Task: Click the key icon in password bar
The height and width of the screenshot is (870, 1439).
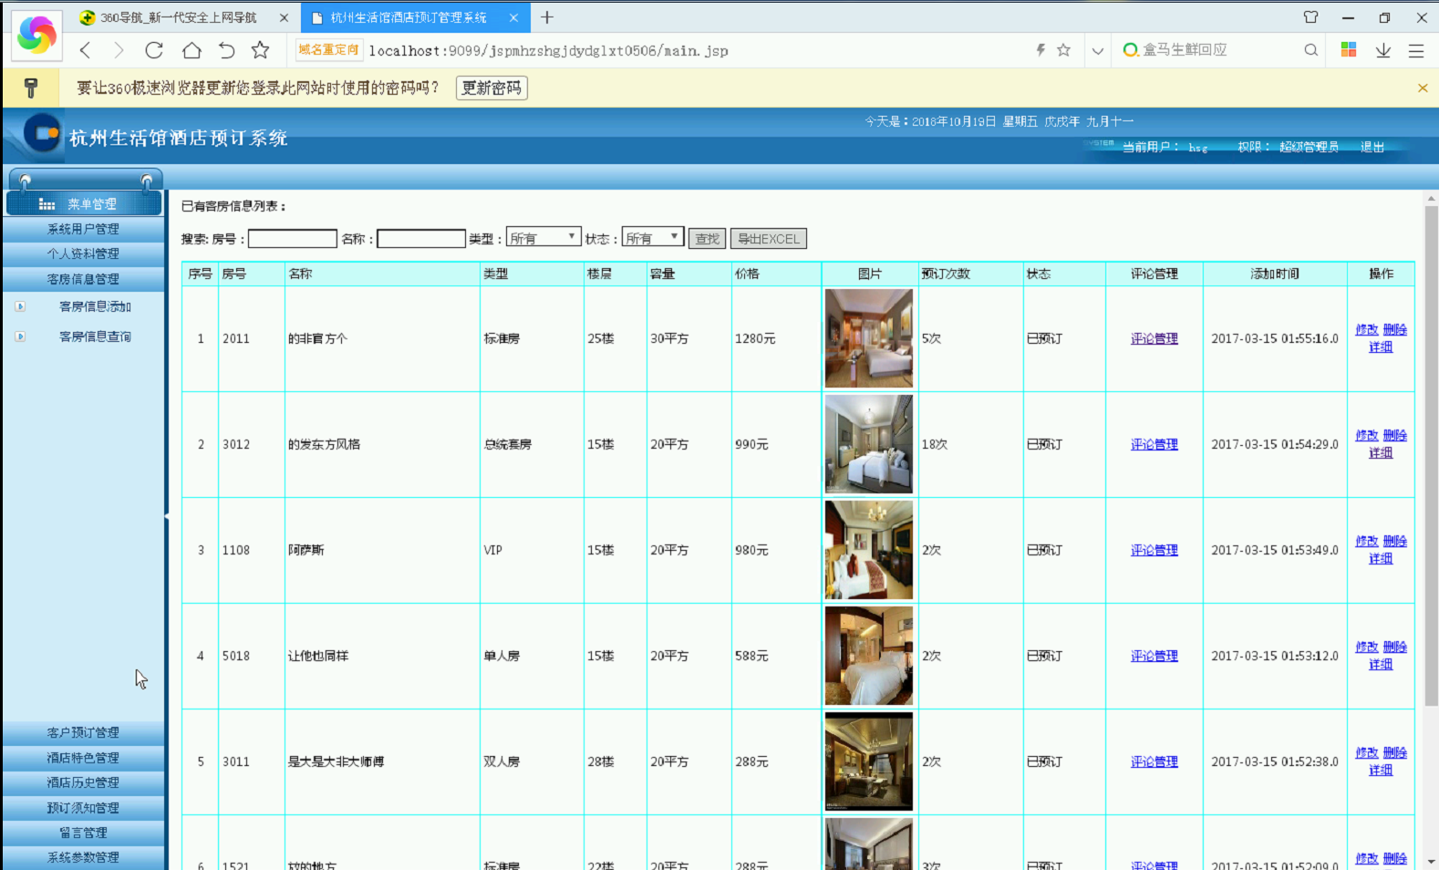Action: pos(31,88)
